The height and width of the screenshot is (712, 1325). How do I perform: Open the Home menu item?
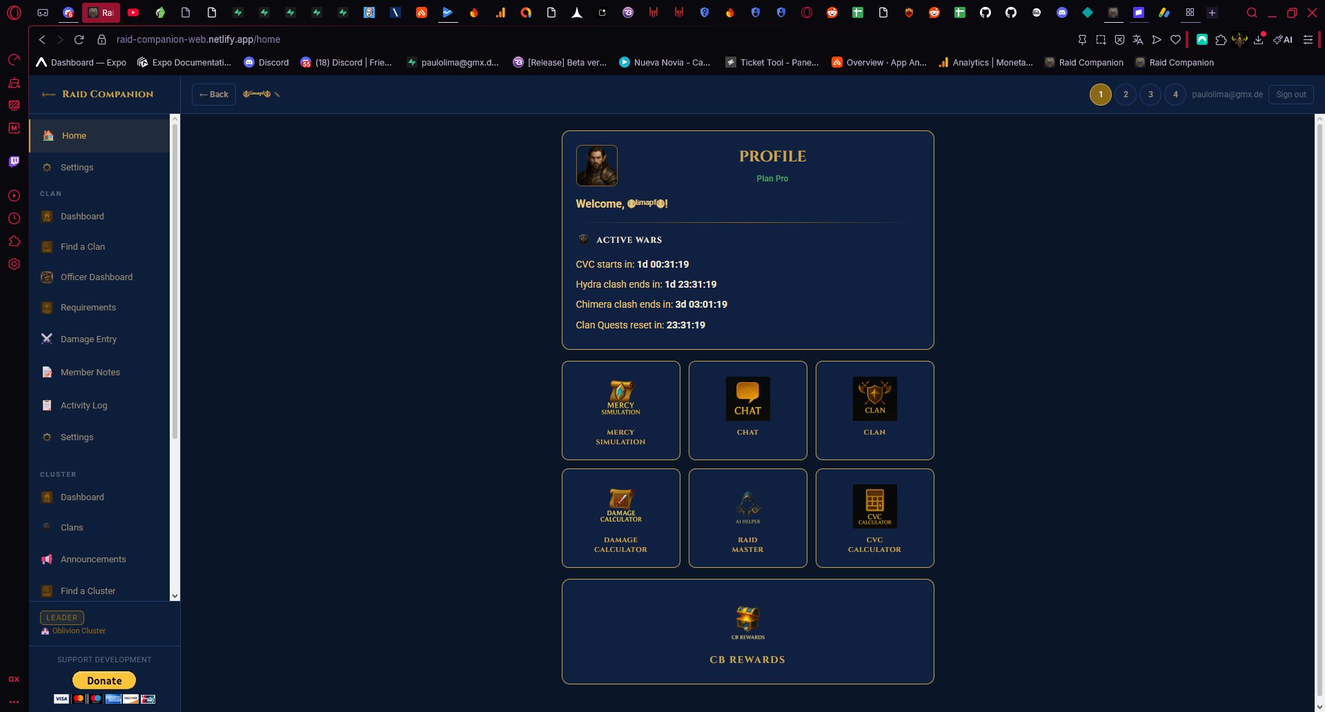100,136
